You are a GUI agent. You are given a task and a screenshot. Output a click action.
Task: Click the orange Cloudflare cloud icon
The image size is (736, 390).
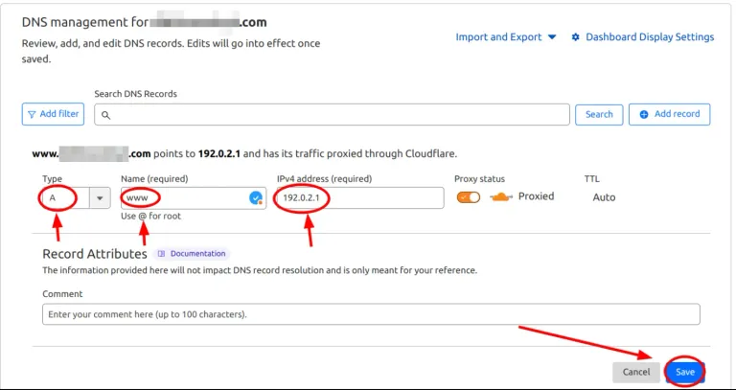(500, 197)
